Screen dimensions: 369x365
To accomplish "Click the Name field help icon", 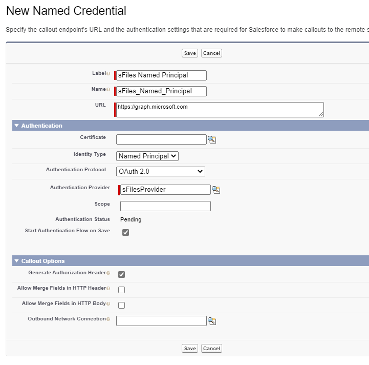I will (108, 89).
